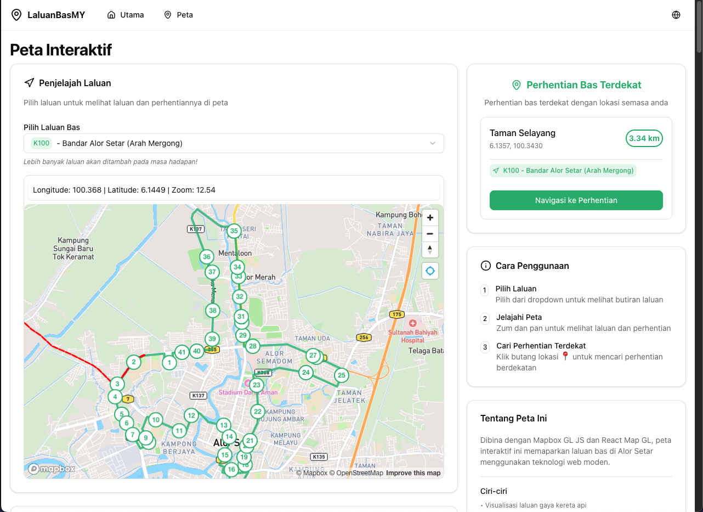The image size is (703, 512).
Task: Select bus stop marker 3
Action: [117, 384]
